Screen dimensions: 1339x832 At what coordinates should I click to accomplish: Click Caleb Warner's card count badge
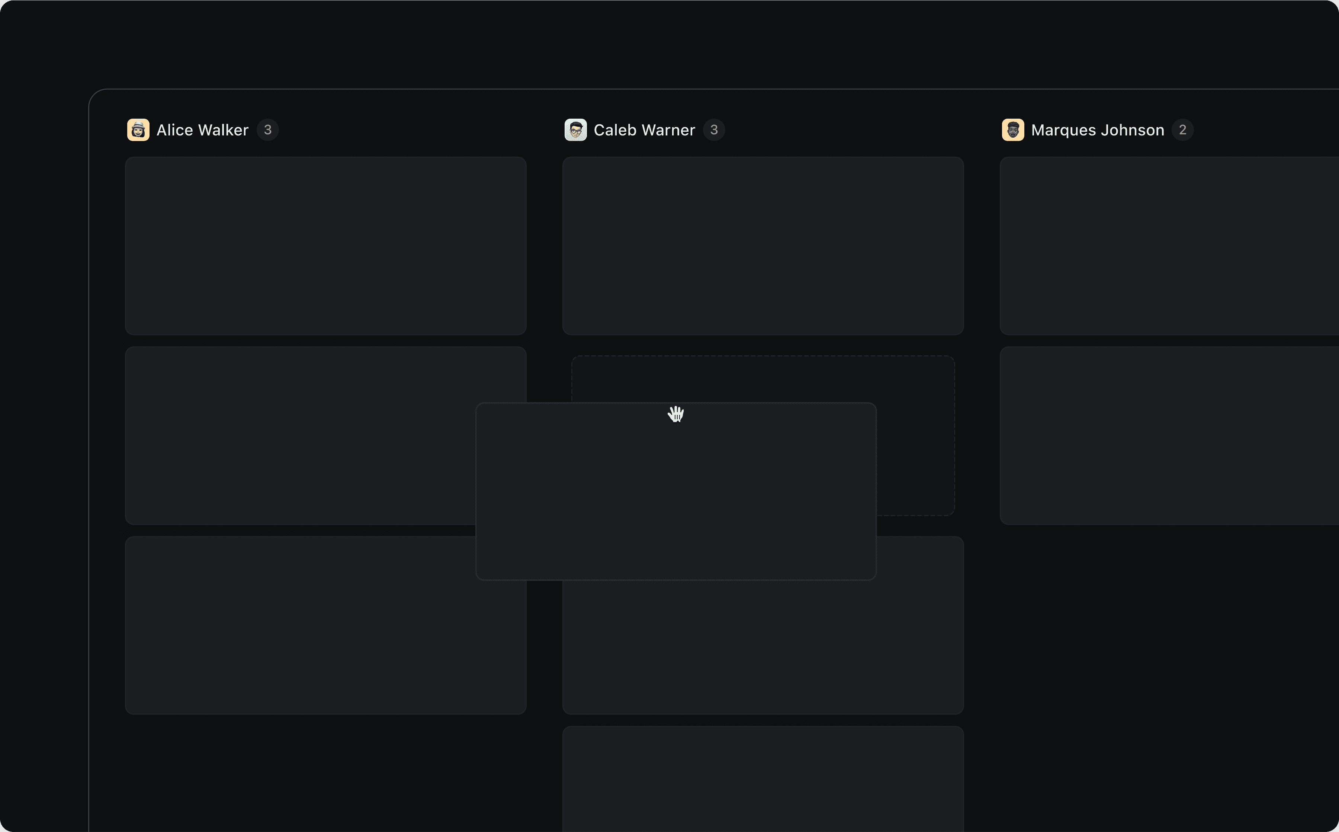pyautogui.click(x=714, y=130)
